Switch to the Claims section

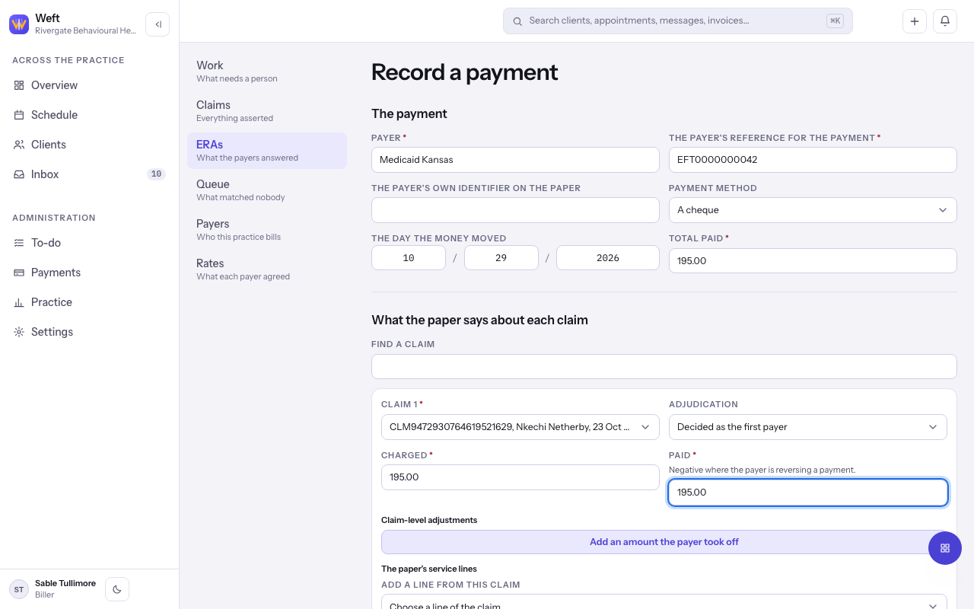click(x=267, y=111)
